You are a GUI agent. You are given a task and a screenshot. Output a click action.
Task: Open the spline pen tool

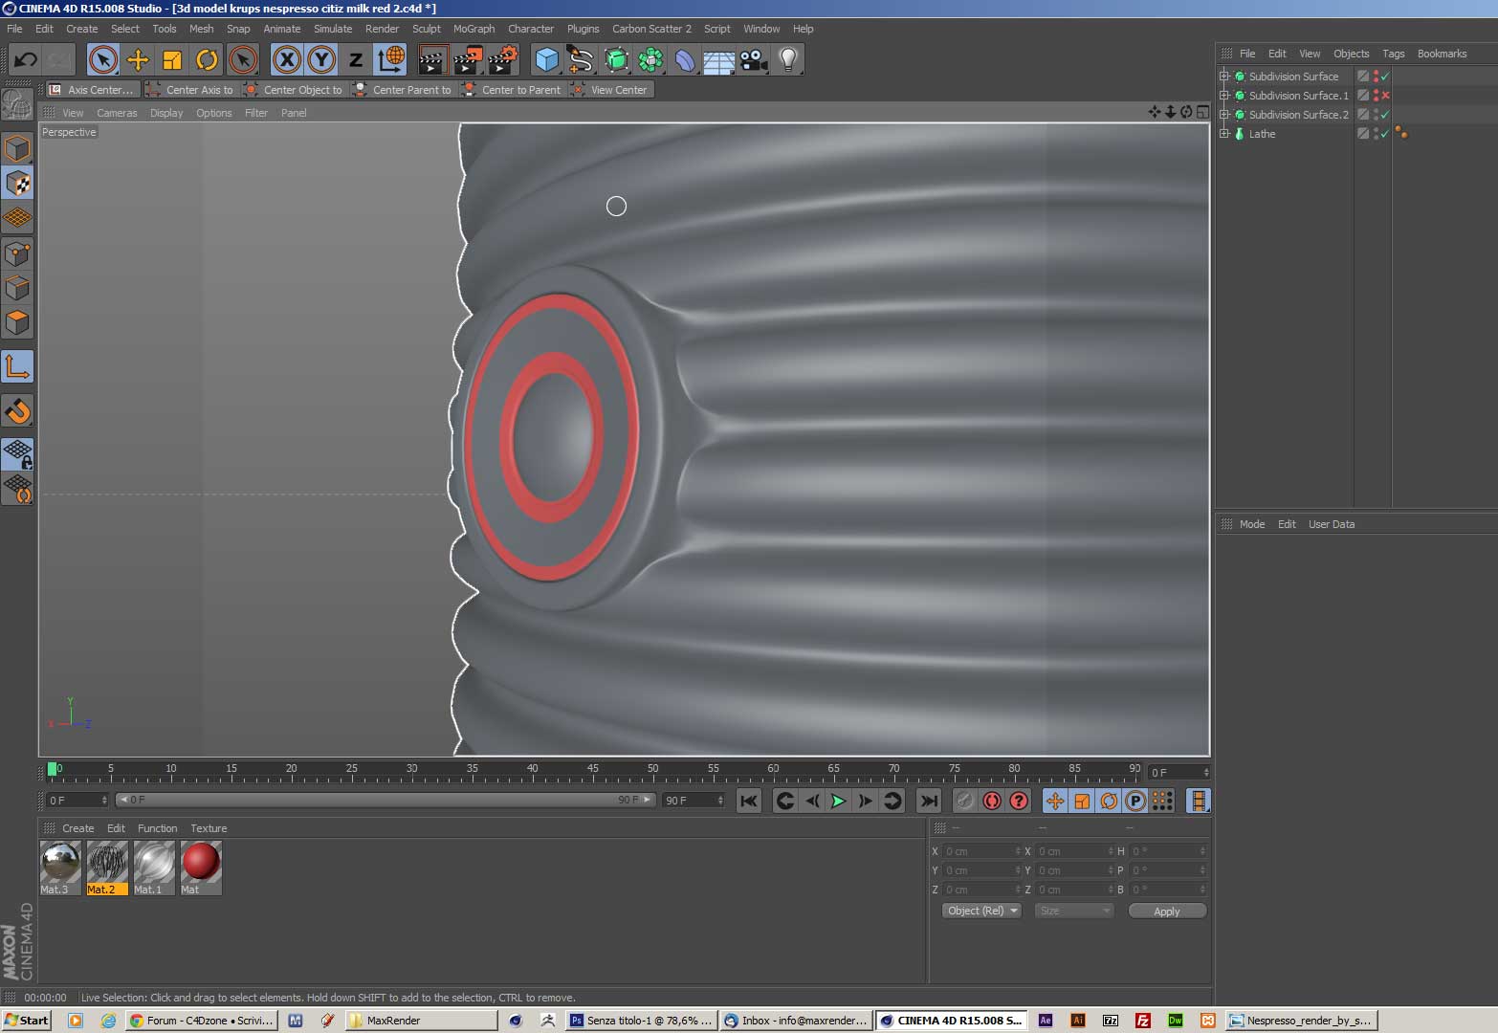[581, 59]
